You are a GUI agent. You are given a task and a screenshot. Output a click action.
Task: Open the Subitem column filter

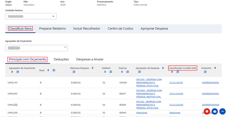pos(111,72)
